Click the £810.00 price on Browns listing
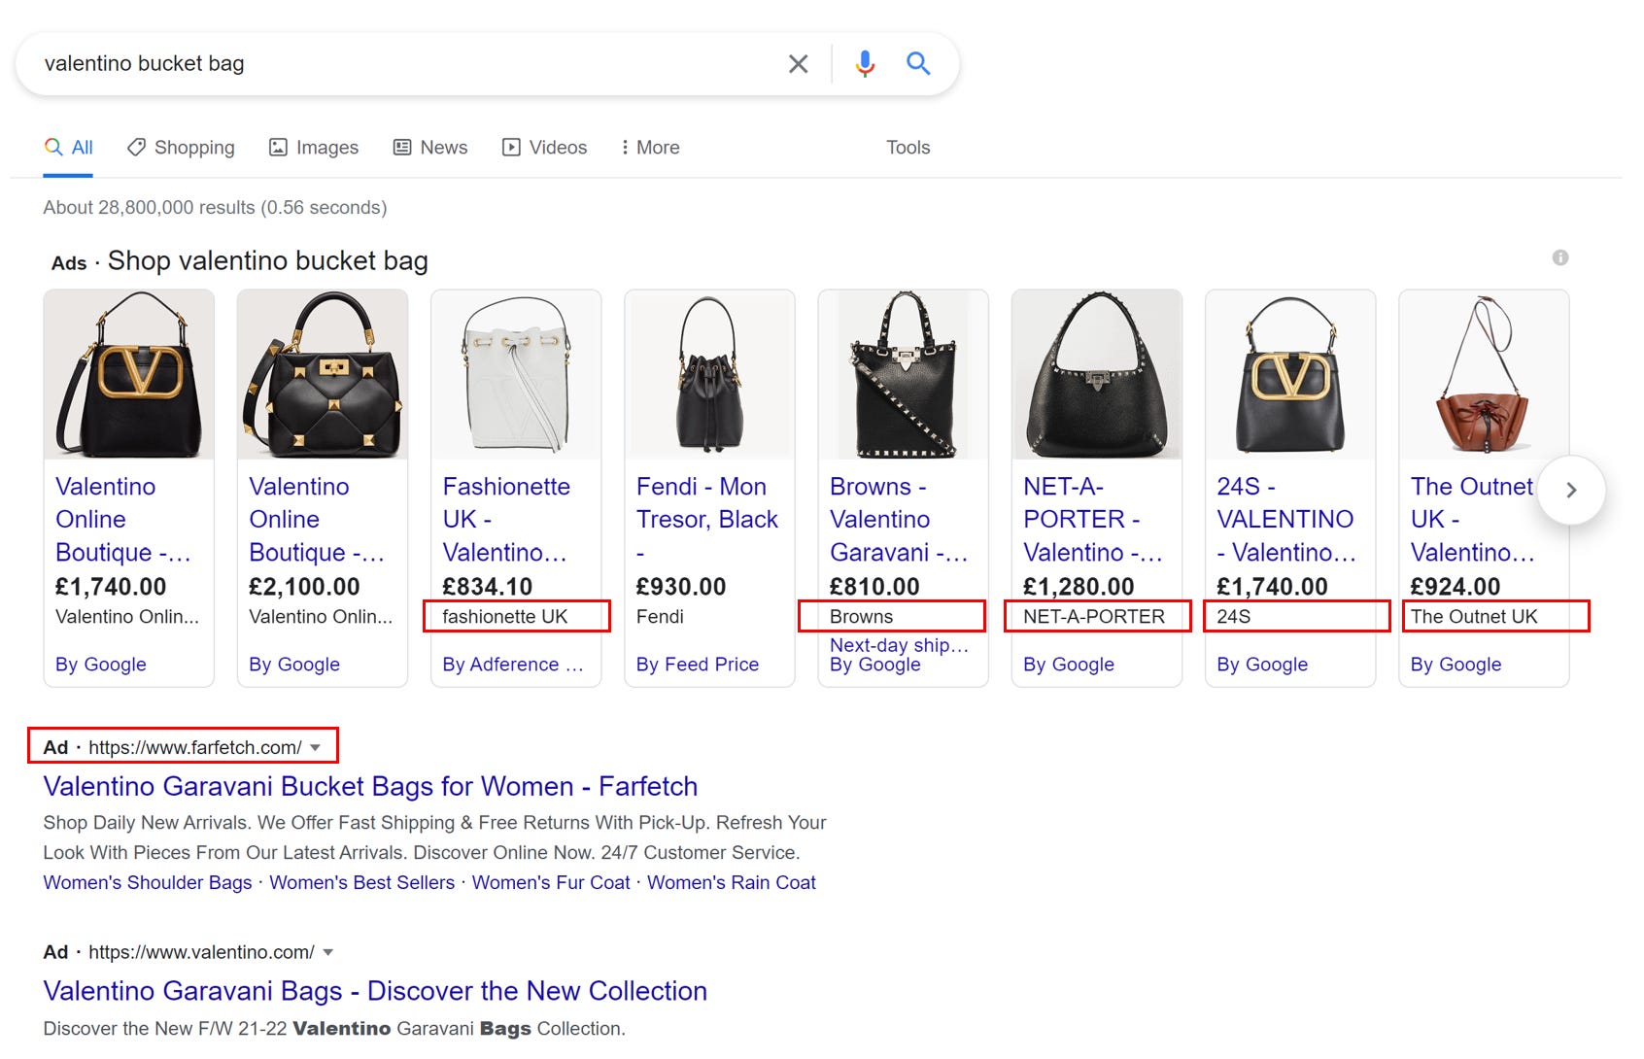The width and height of the screenshot is (1644, 1059). 874,587
